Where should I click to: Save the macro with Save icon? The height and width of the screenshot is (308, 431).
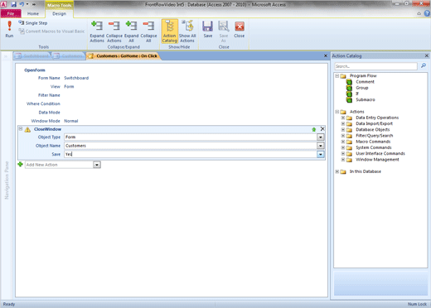(207, 29)
